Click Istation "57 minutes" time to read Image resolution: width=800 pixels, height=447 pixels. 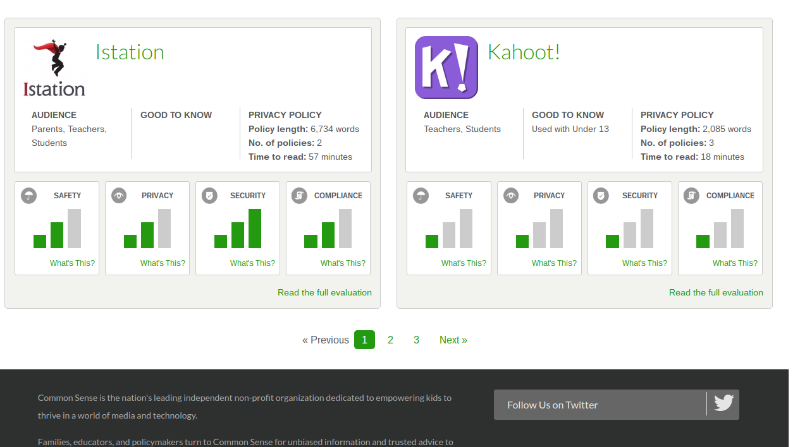click(330, 157)
